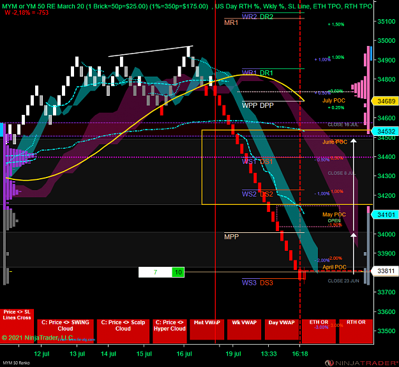Select the June POC label
399x367 pixels.
[335, 142]
